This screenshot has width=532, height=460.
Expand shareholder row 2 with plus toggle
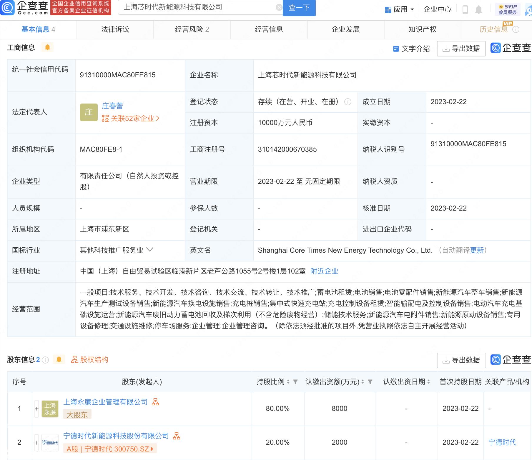(37, 443)
